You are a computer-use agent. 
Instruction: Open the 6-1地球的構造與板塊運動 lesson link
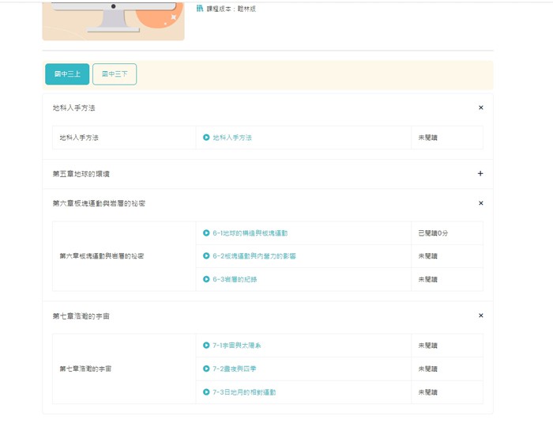coord(250,233)
